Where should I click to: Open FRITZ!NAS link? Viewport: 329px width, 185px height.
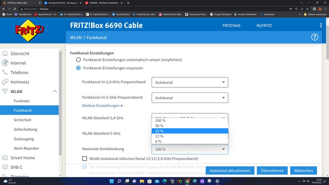pyautogui.click(x=231, y=26)
